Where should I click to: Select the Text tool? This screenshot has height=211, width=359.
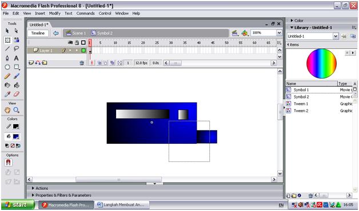tap(16, 58)
